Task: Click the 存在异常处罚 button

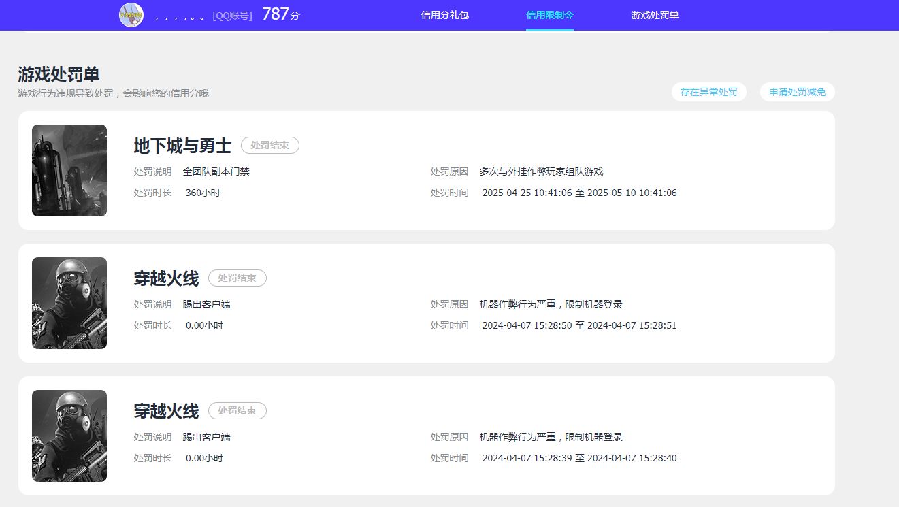Action: tap(708, 92)
